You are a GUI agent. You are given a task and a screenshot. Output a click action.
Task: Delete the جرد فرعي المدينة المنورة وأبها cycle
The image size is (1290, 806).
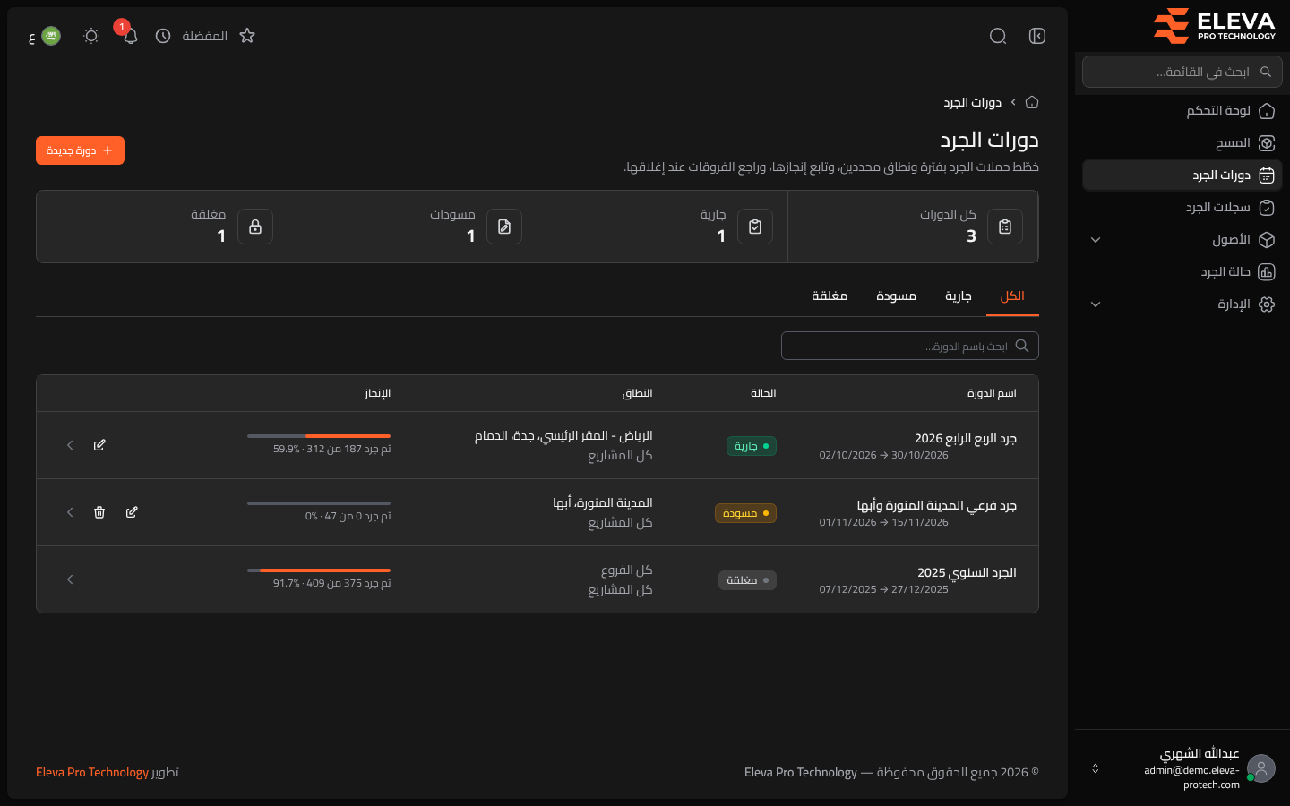pos(99,512)
